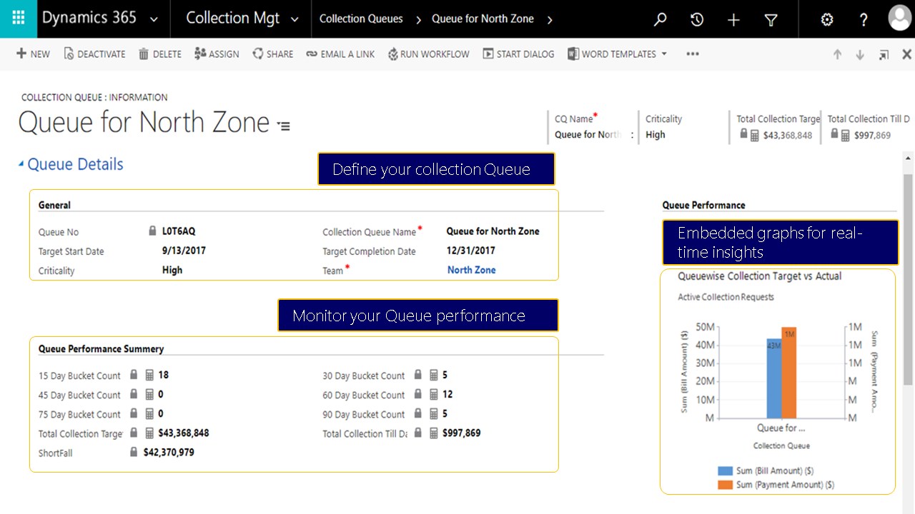The image size is (915, 514).
Task: Open the settings gear icon
Action: [827, 19]
